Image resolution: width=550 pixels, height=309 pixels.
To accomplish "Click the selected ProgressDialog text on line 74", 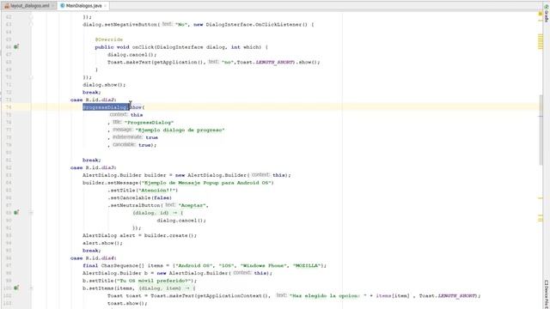I will point(106,107).
